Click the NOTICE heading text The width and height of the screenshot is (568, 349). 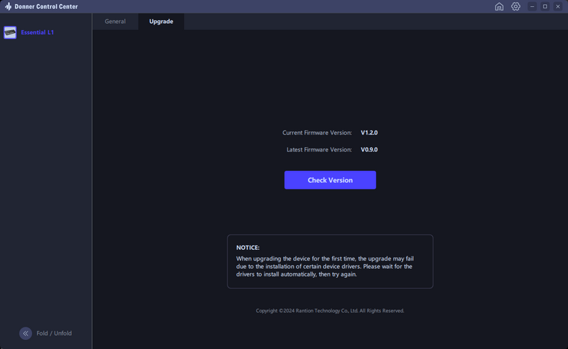pos(248,248)
